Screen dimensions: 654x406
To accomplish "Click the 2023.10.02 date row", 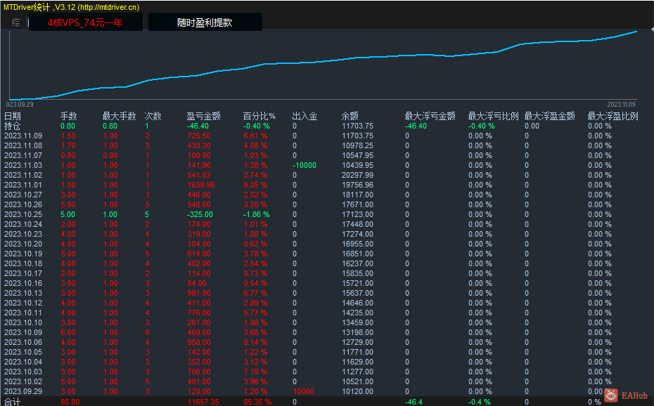I will 23,381.
